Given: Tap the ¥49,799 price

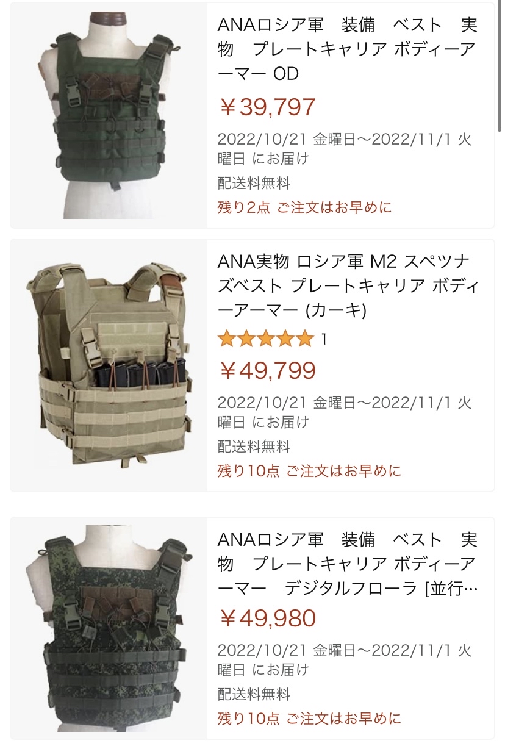Looking at the screenshot, I should click(x=267, y=370).
